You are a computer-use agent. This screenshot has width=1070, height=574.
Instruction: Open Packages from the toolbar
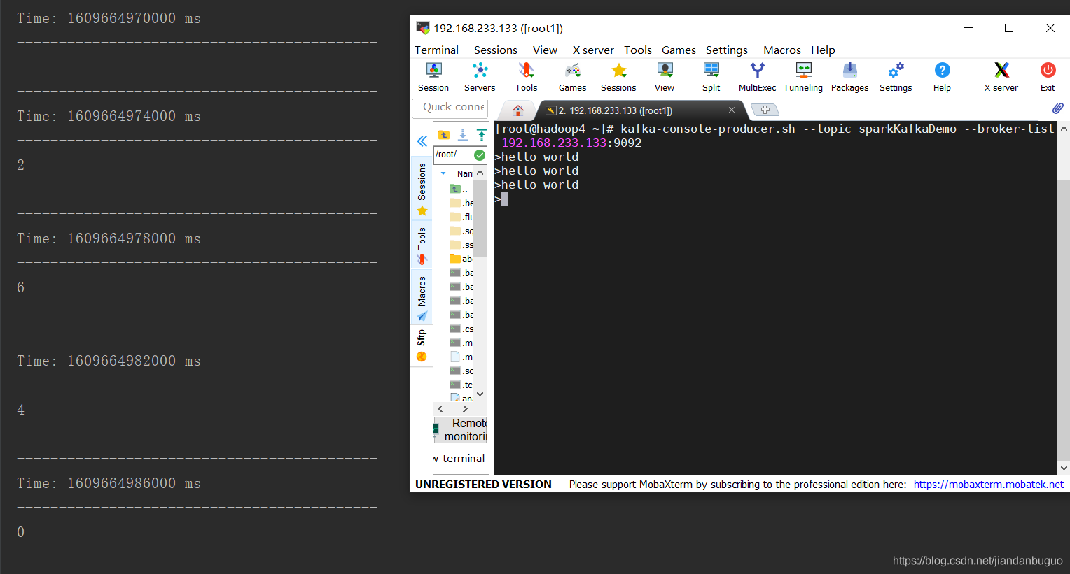point(849,71)
